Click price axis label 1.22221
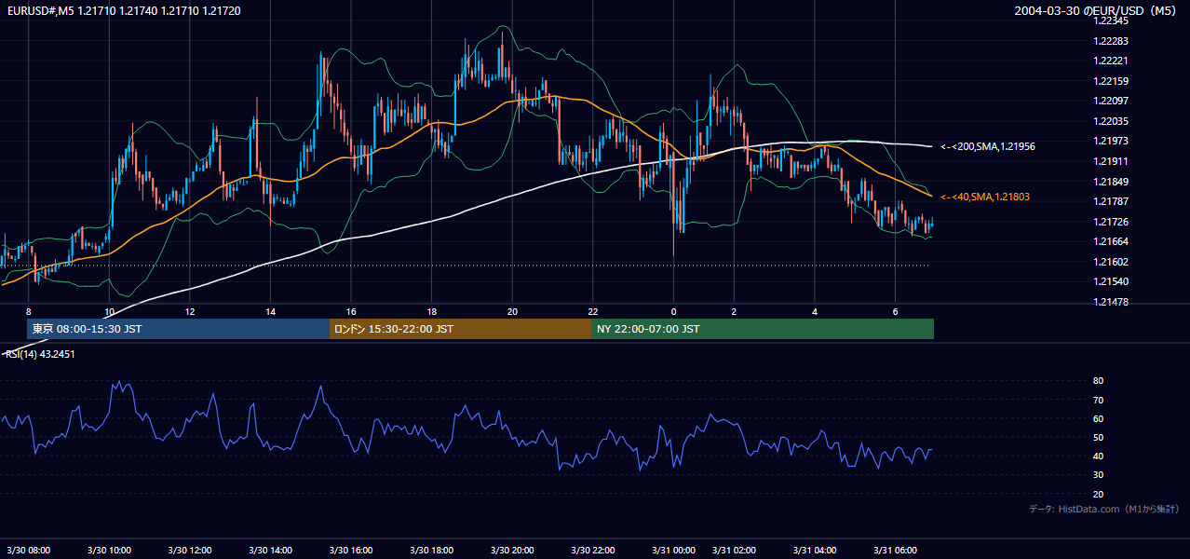Image resolution: width=1190 pixels, height=559 pixels. pos(1112,61)
